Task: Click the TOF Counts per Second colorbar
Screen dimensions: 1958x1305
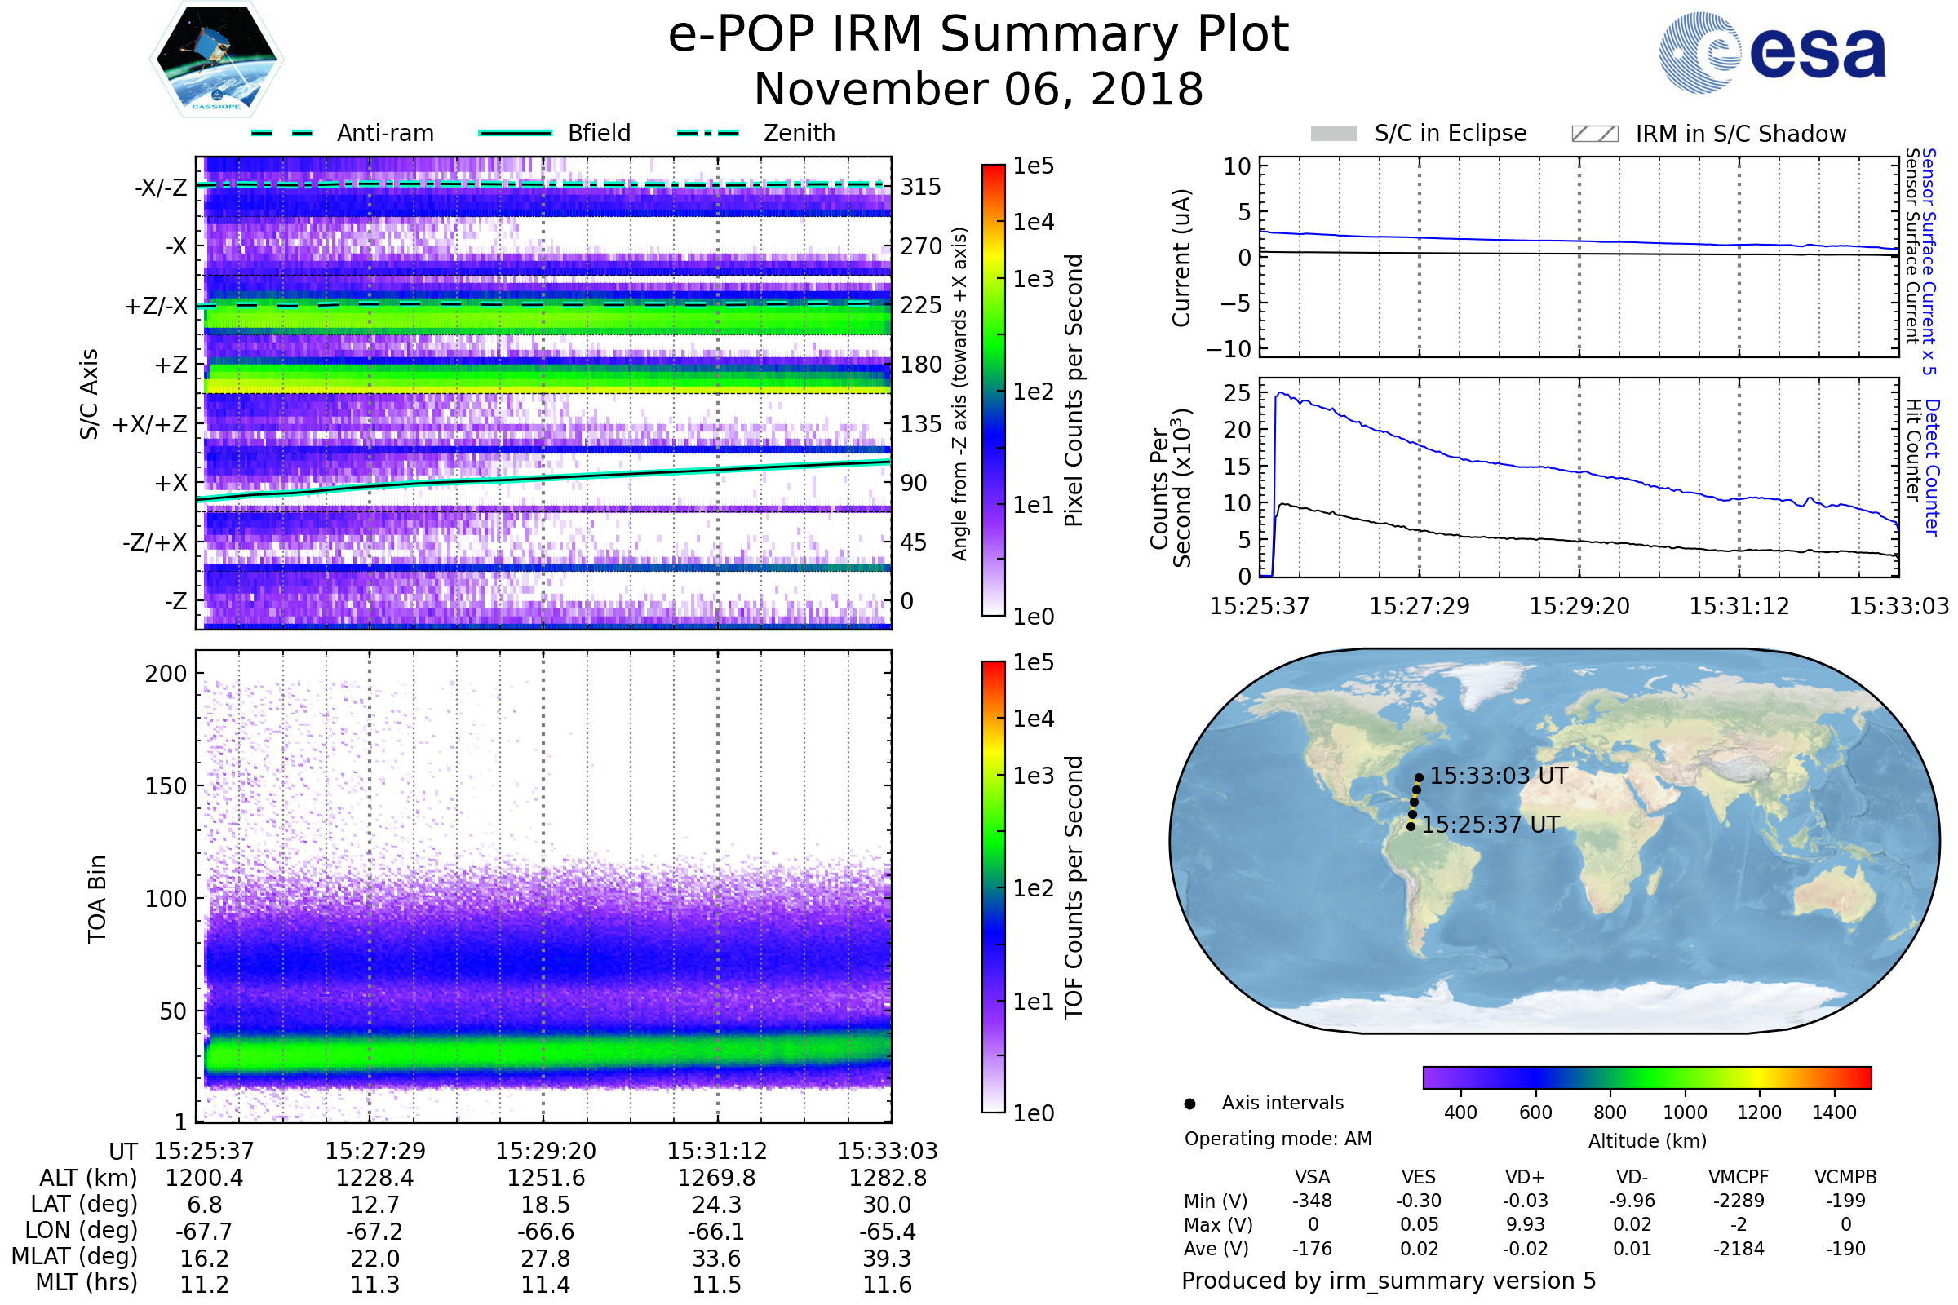Action: pos(993,887)
